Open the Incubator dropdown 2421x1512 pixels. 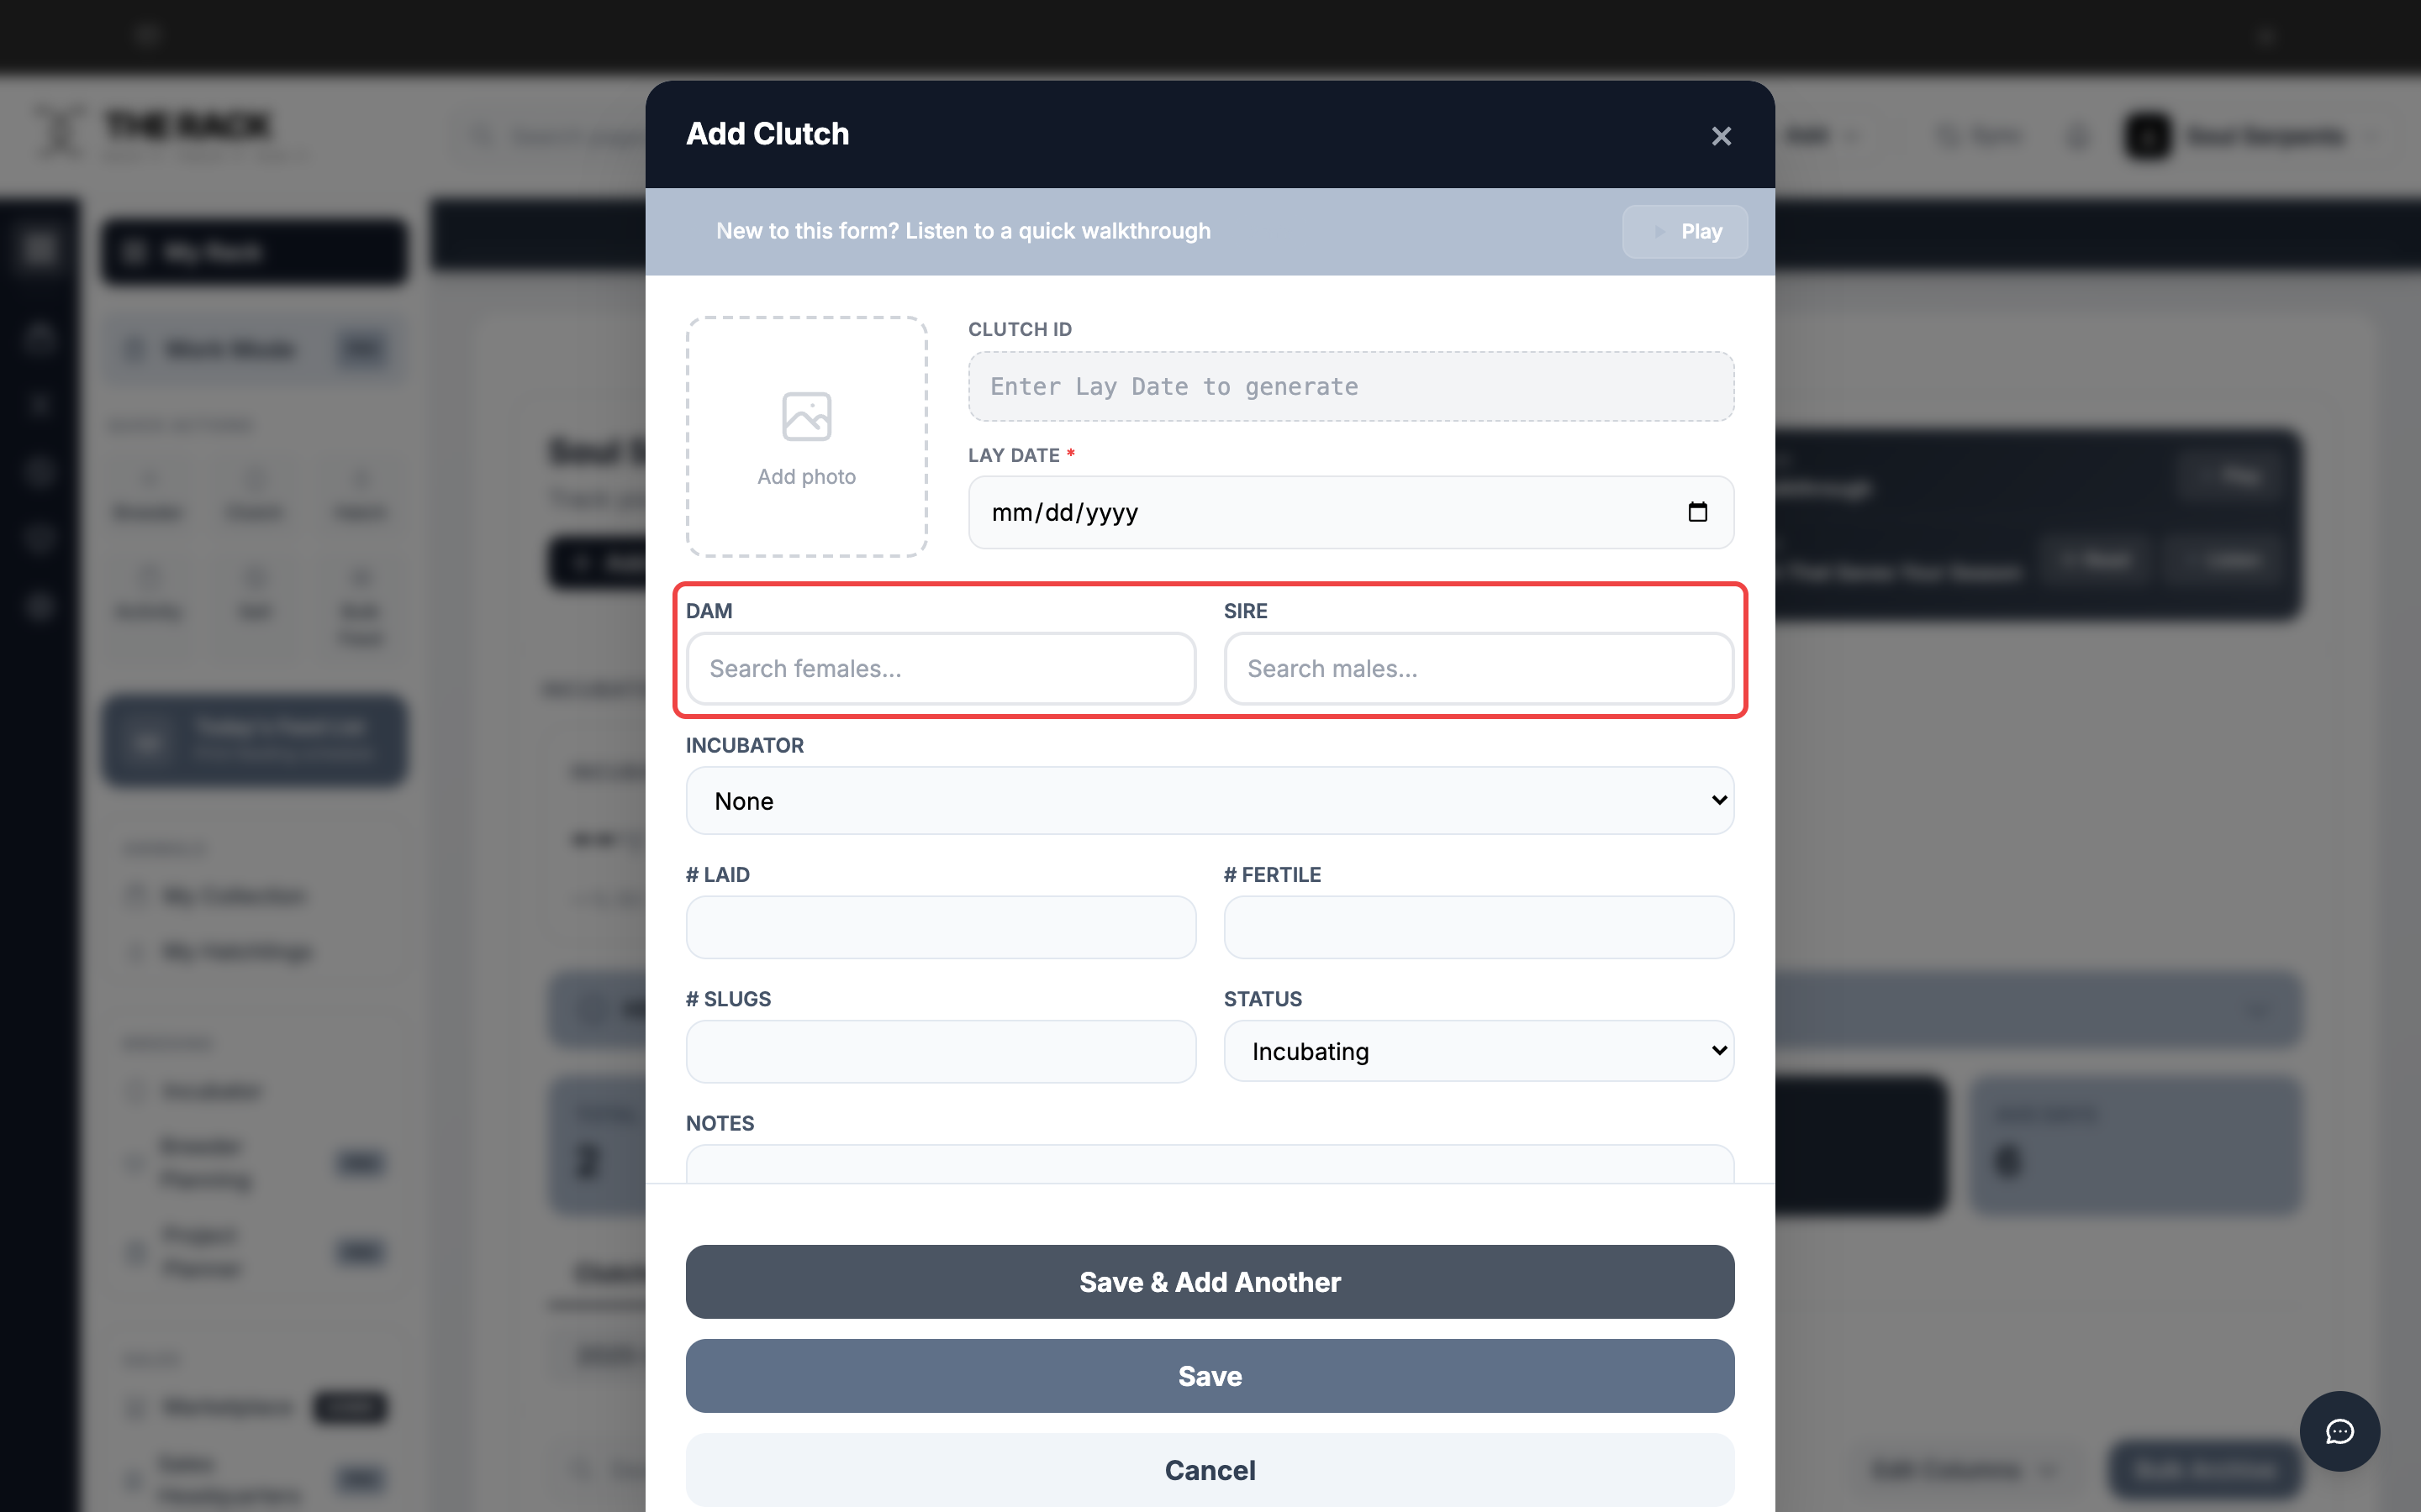click(1210, 800)
